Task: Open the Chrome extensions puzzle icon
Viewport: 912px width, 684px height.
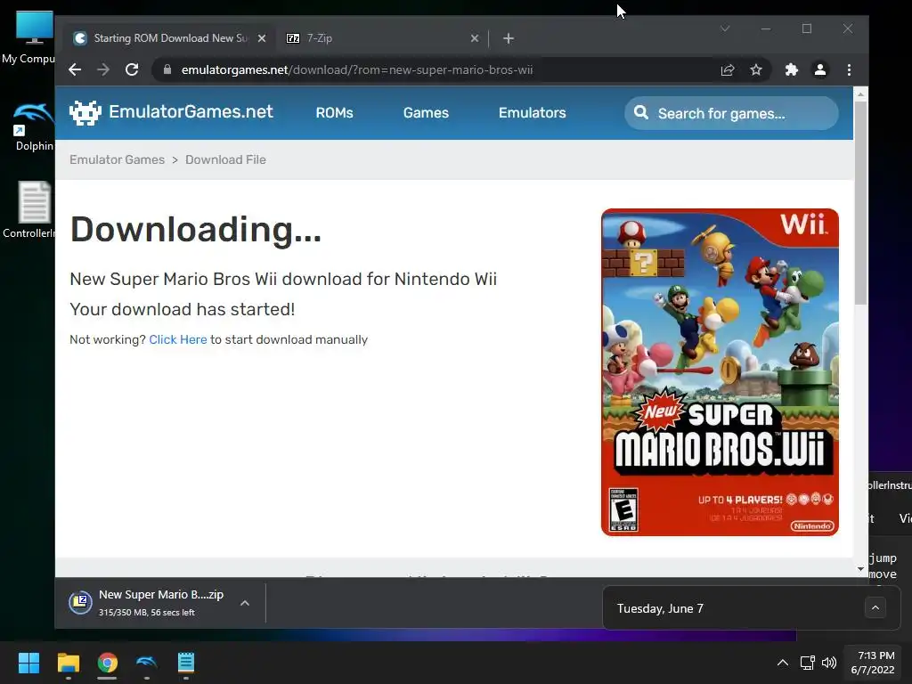Action: point(791,69)
